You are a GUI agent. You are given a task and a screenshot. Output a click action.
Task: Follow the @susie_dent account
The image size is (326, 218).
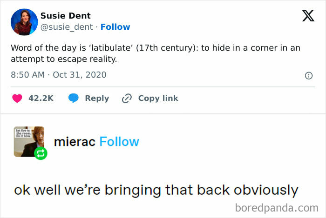(115, 27)
